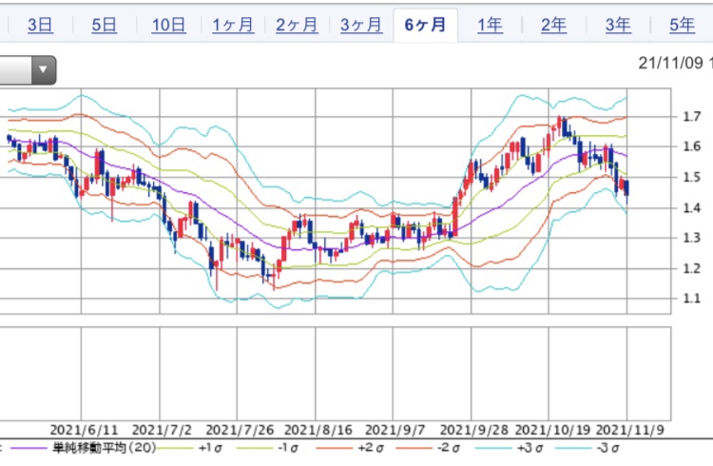The width and height of the screenshot is (713, 466).
Task: Switch chart to the 1年 view
Action: click(490, 26)
